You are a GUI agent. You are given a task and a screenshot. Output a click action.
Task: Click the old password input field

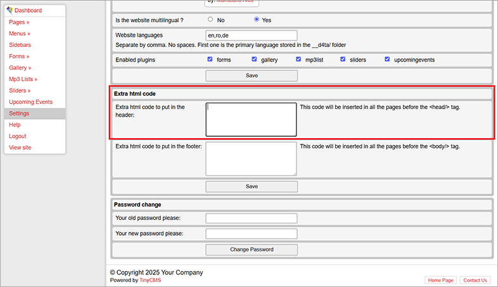pyautogui.click(x=252, y=218)
